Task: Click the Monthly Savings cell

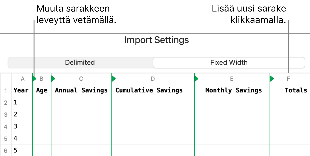Action: pos(234,90)
